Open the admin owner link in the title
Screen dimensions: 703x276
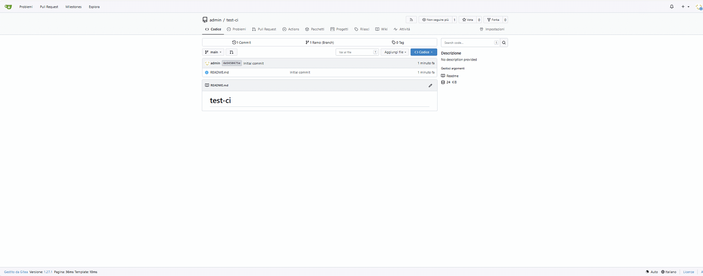[x=215, y=20]
